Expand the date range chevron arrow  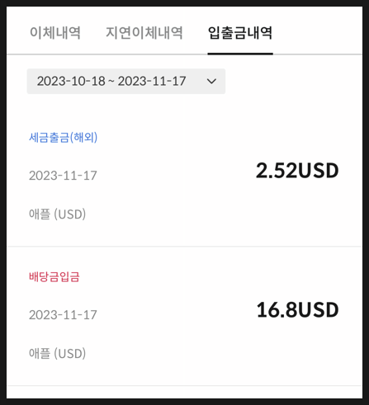point(211,81)
